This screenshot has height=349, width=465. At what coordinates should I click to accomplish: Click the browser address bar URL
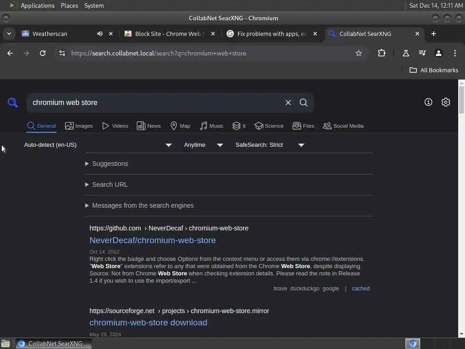(x=158, y=54)
